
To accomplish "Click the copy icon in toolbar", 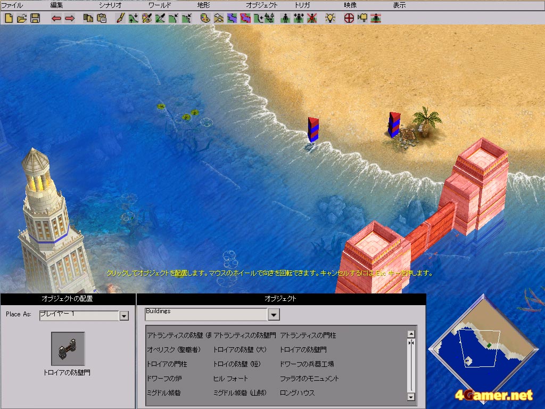I will (88, 18).
